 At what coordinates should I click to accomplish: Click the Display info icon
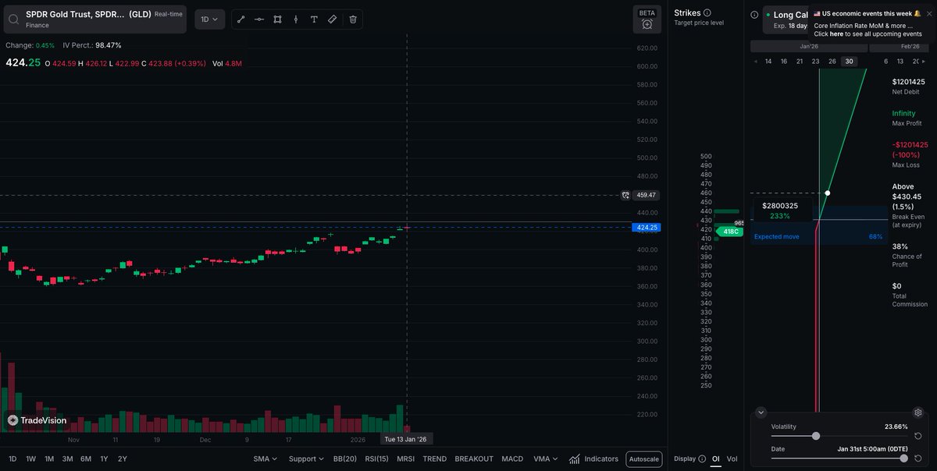pos(701,459)
